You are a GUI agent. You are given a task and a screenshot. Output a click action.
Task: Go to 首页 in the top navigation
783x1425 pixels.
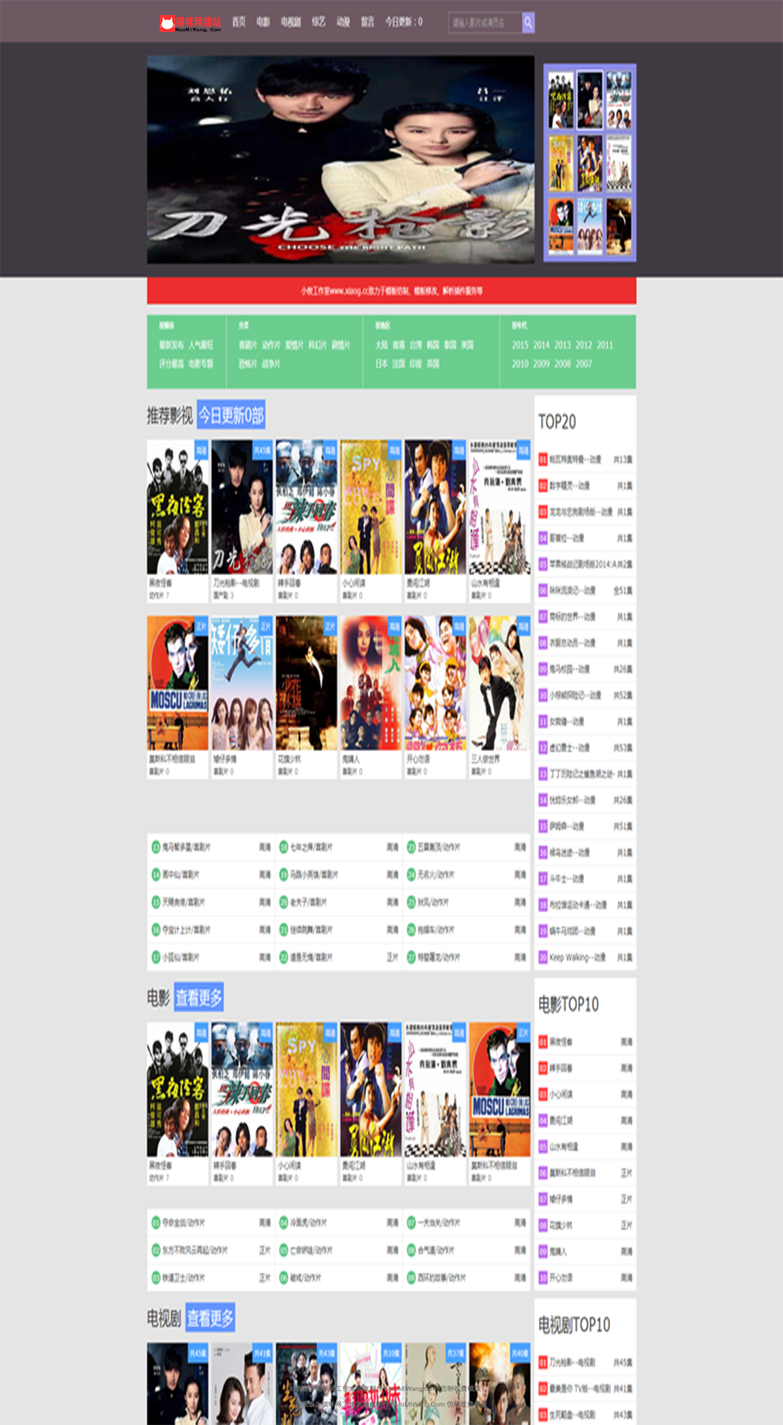(239, 22)
